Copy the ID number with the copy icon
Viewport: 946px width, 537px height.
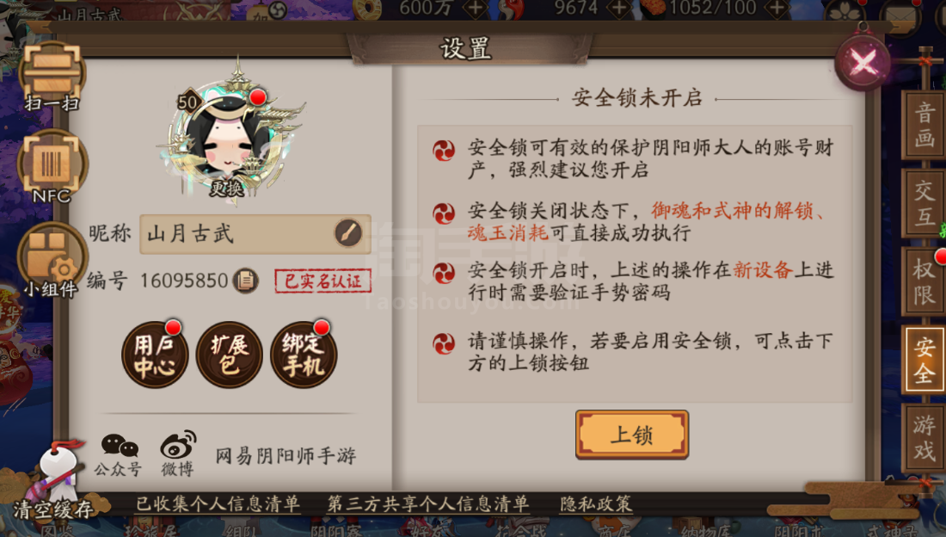pyautogui.click(x=246, y=281)
